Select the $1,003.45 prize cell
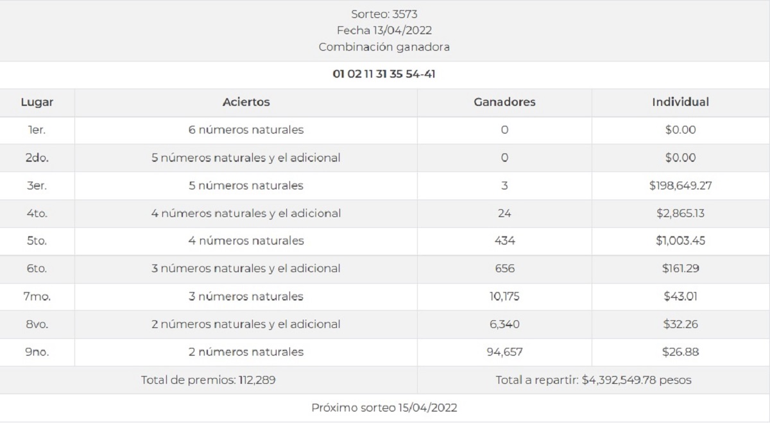Screen dimensions: 770x423 [x=680, y=241]
